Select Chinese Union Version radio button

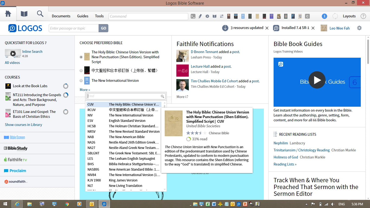point(81,57)
